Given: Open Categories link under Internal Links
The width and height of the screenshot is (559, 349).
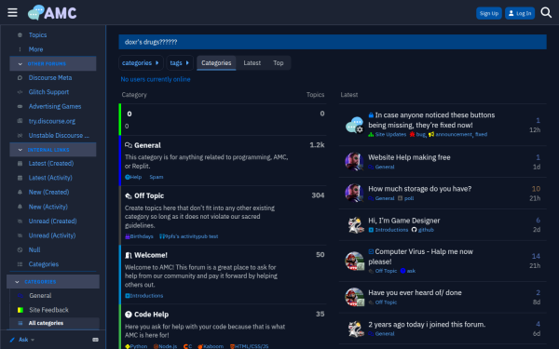Looking at the screenshot, I should [x=44, y=264].
